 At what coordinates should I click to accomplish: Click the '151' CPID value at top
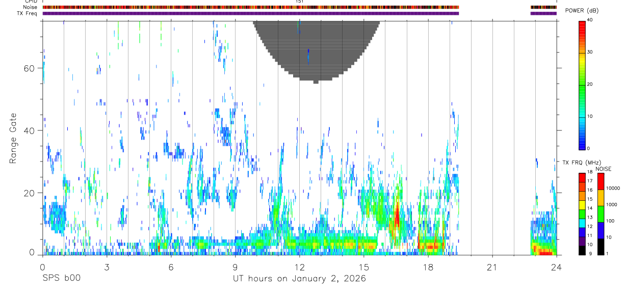[300, 2]
